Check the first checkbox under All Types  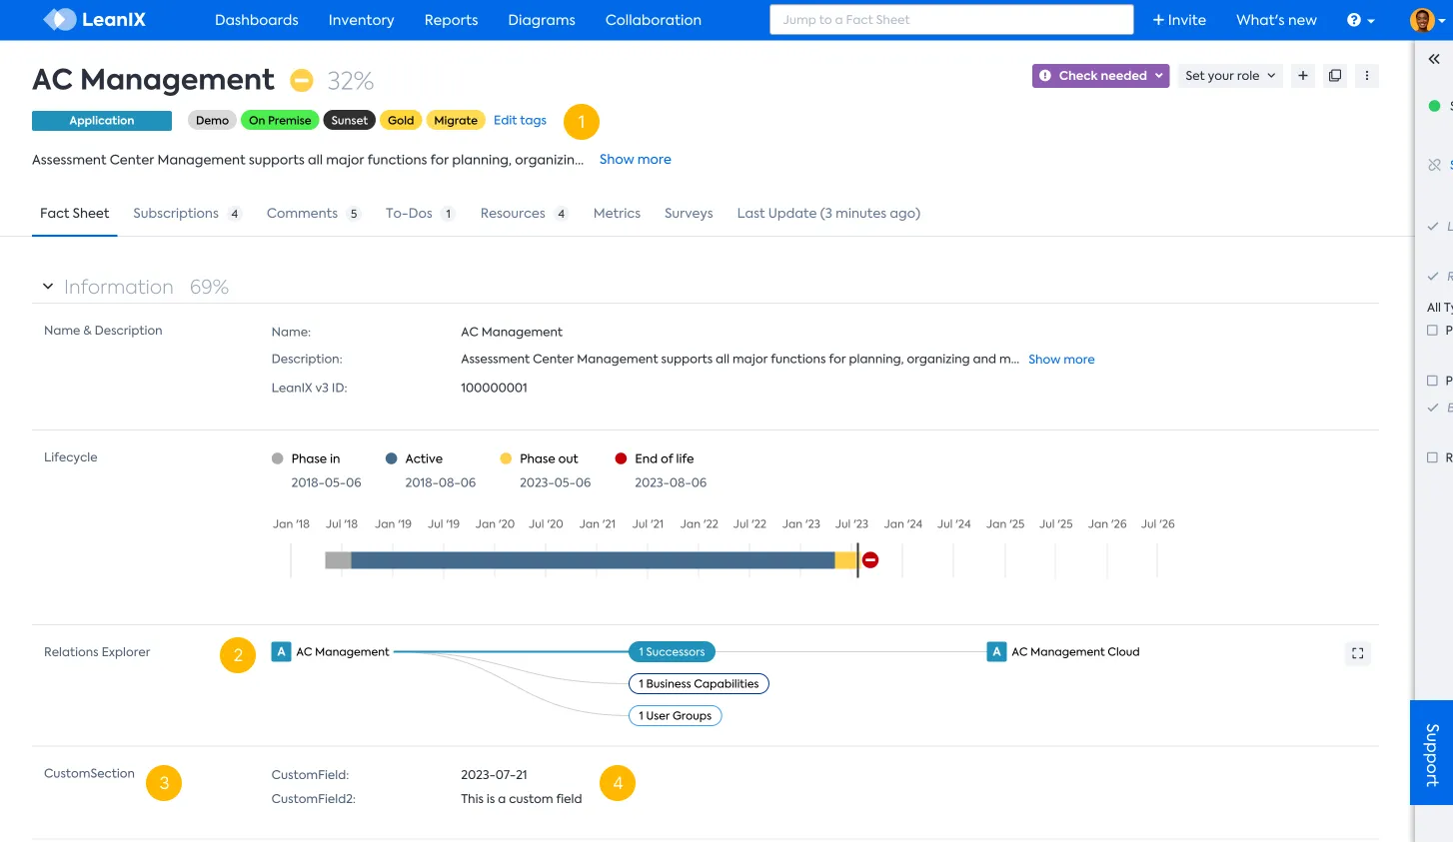pos(1431,331)
